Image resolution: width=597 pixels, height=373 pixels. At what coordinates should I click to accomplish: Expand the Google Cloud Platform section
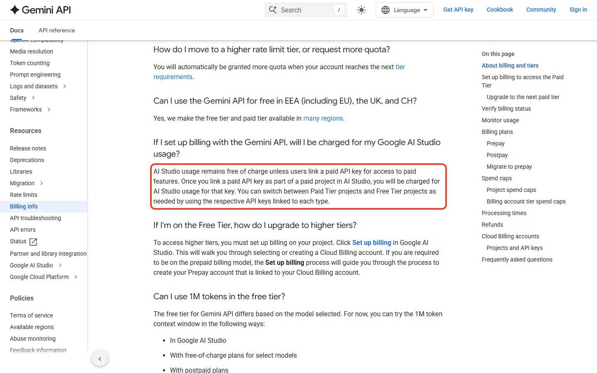75,277
